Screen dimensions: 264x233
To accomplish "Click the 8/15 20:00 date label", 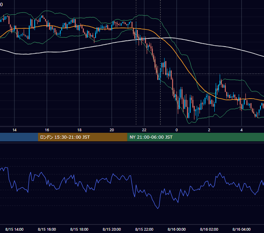I will [x=112, y=229].
